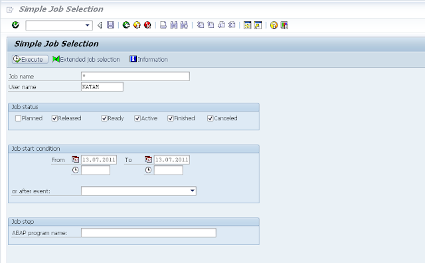
Task: Click the Print icon in toolbar
Action: (163, 25)
